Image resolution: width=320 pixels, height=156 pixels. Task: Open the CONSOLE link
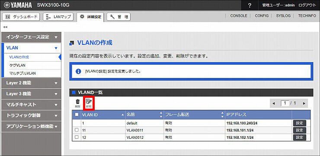[239, 16]
